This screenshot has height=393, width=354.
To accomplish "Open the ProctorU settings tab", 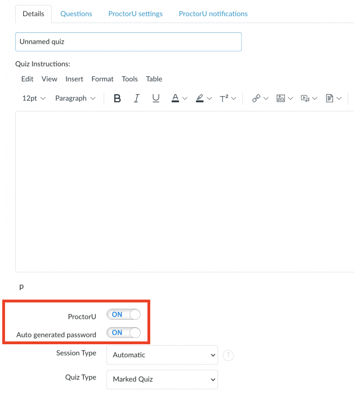I will 136,14.
